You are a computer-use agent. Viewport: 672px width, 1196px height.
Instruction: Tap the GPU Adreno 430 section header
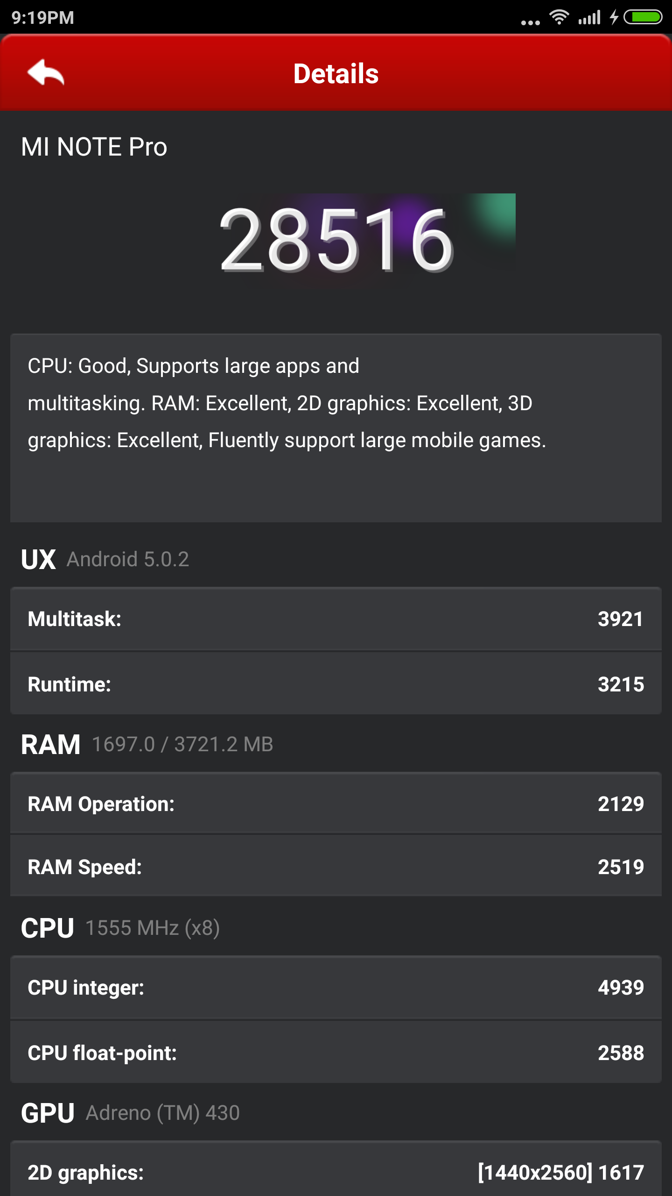[131, 1113]
